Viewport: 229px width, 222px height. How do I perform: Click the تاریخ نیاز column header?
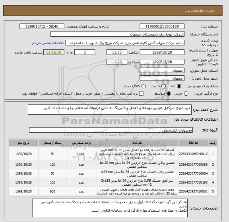coord(23,143)
